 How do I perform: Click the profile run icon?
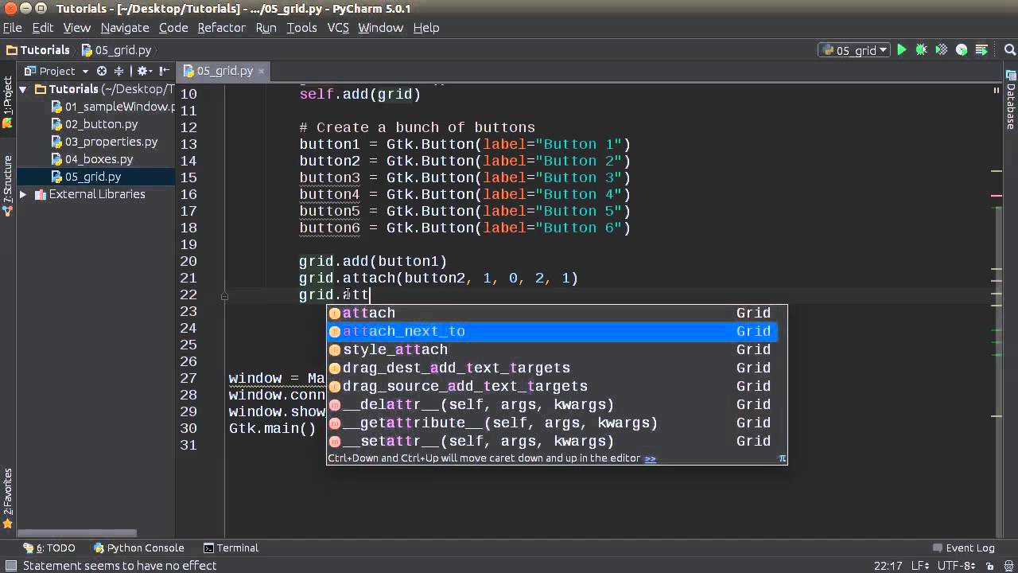[x=962, y=50]
